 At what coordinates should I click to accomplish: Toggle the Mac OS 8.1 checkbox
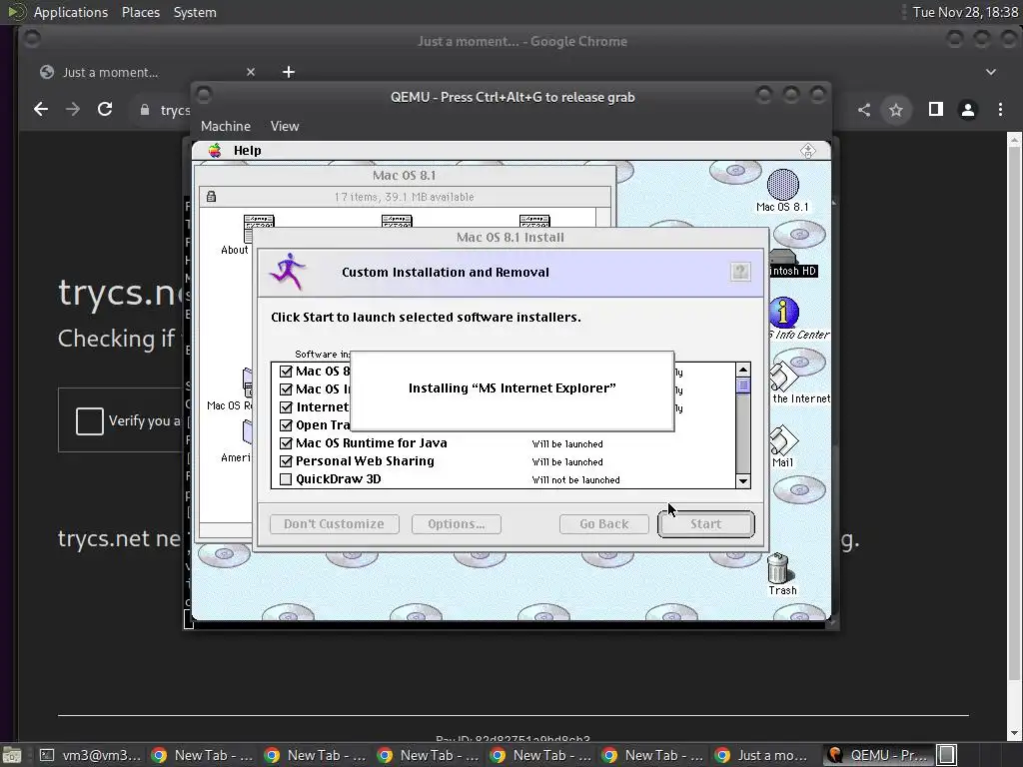(285, 372)
